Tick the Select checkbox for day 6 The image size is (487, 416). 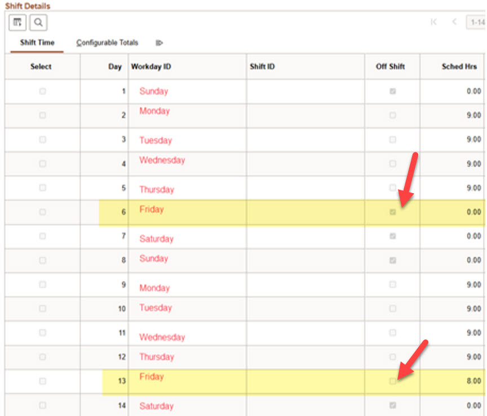(42, 212)
